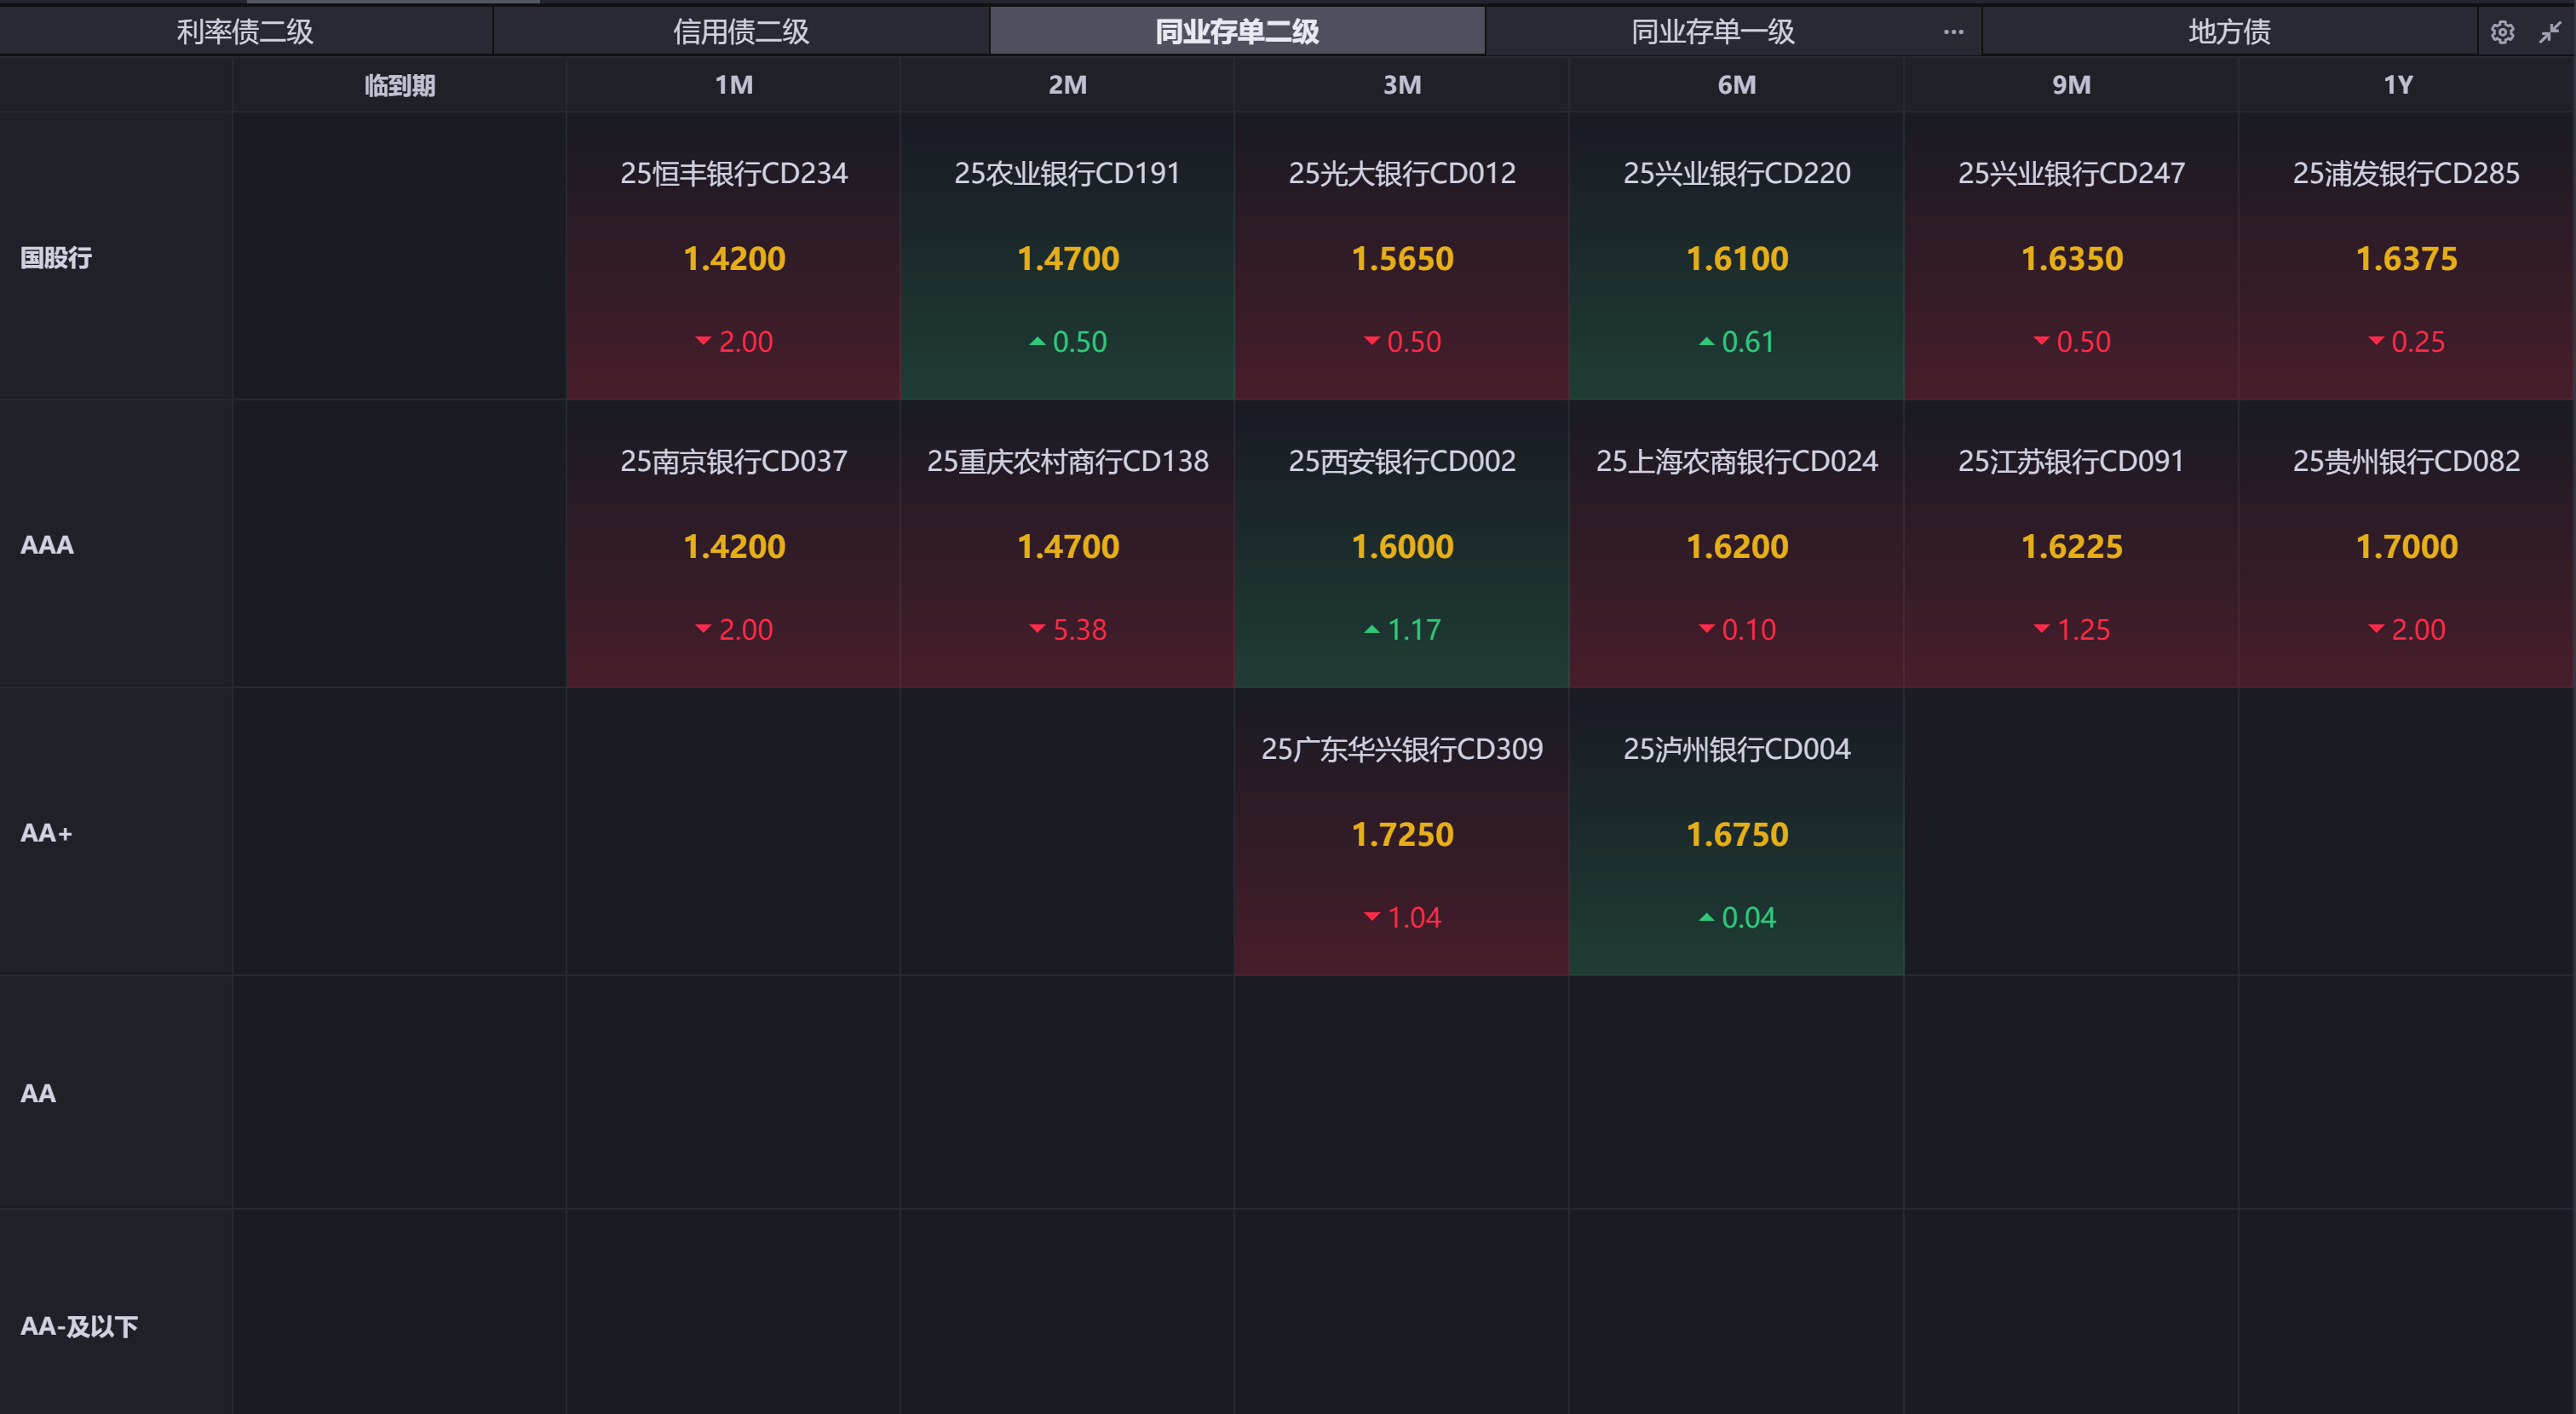Click the 25兴业银行CD220 cell
The height and width of the screenshot is (1414, 2576).
pos(1736,257)
